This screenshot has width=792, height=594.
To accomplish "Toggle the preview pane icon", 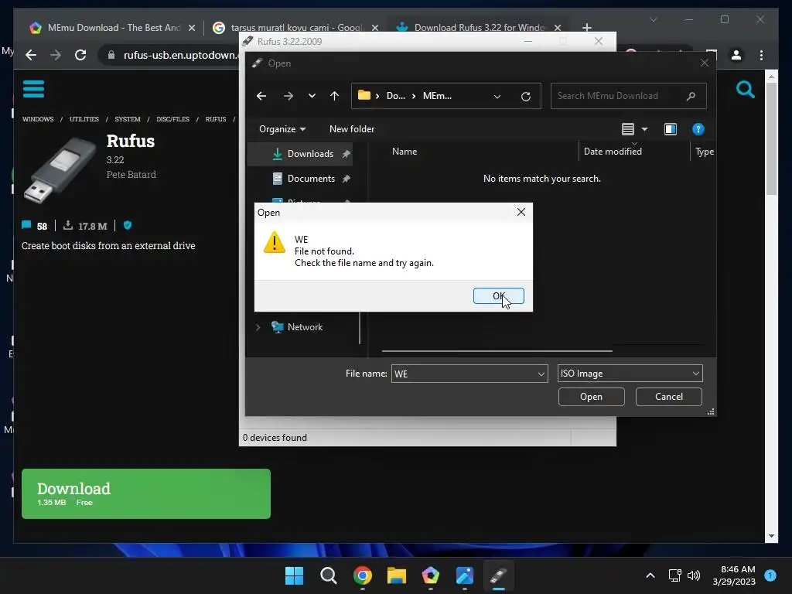I will click(671, 129).
